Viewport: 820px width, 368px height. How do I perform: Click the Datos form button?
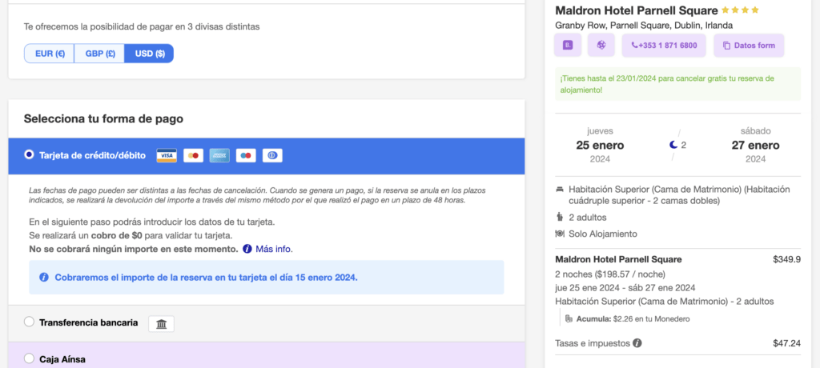pyautogui.click(x=749, y=46)
